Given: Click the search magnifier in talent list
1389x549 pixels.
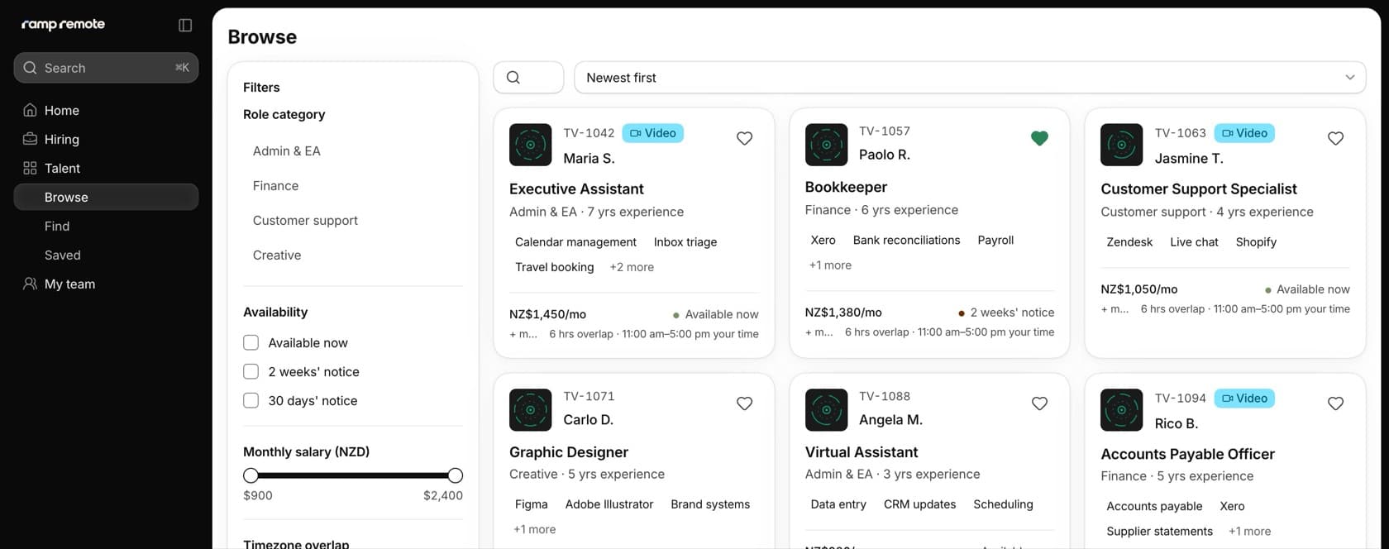Looking at the screenshot, I should [x=513, y=78].
